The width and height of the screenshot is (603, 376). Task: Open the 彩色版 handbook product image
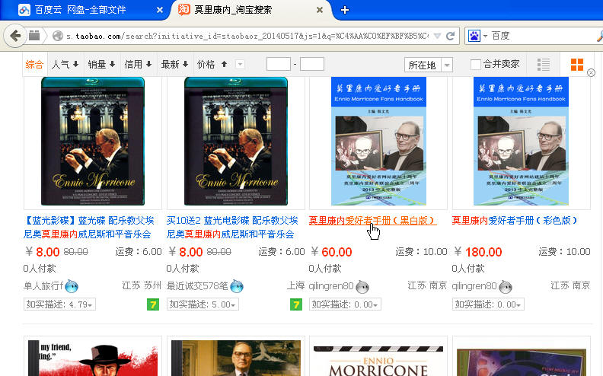[521, 141]
